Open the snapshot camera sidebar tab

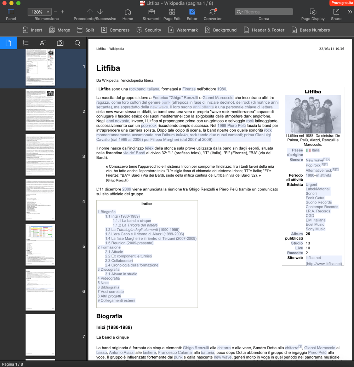point(60,43)
